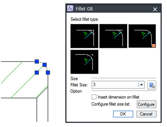Confirm with the OK button
167x127 pixels.
[123, 114]
